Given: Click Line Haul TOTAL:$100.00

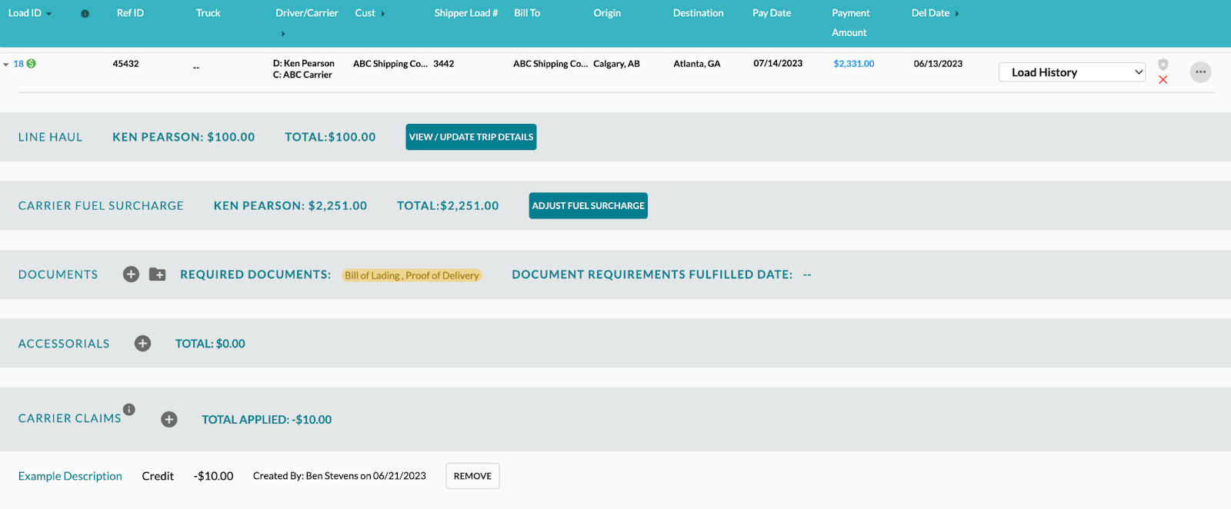Looking at the screenshot, I should pos(330,137).
